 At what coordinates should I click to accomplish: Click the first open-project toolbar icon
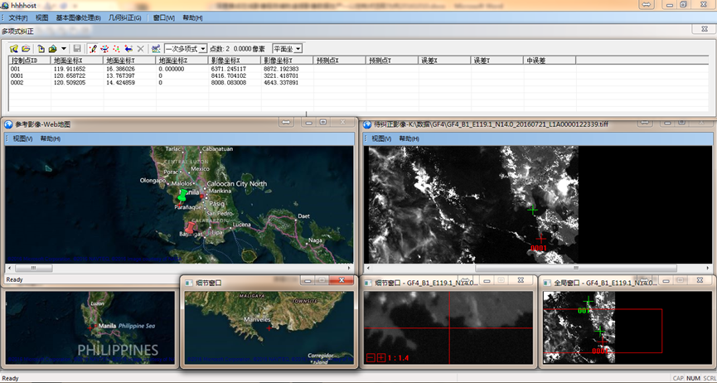[x=15, y=49]
